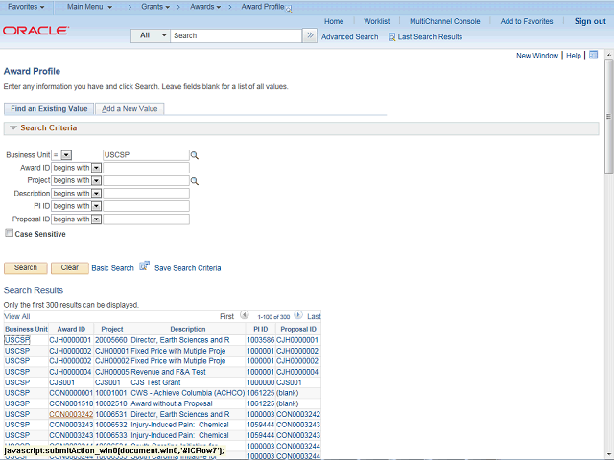614x460 pixels.
Task: Click the global Search text box
Action: point(236,35)
